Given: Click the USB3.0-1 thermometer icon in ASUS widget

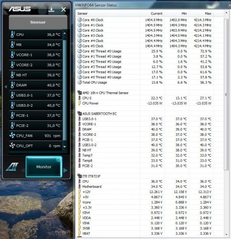Looking at the screenshot, I should [12, 95].
